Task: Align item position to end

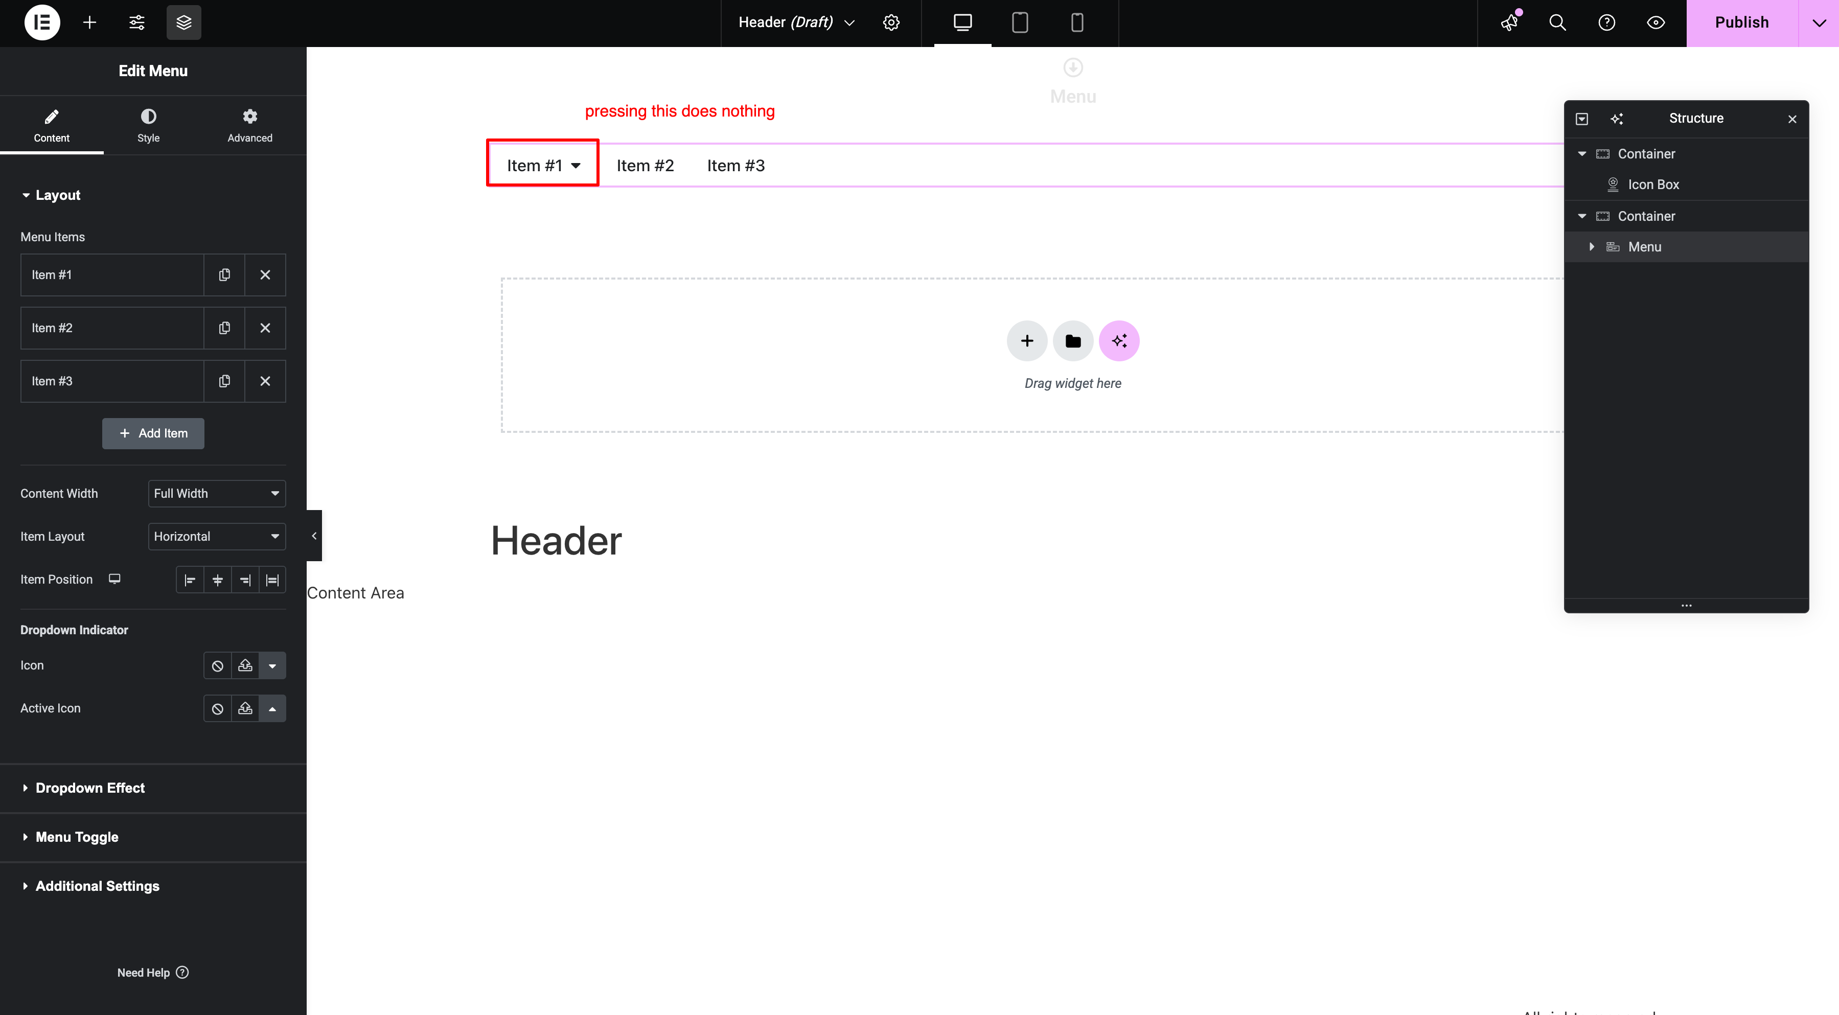Action: click(x=245, y=580)
